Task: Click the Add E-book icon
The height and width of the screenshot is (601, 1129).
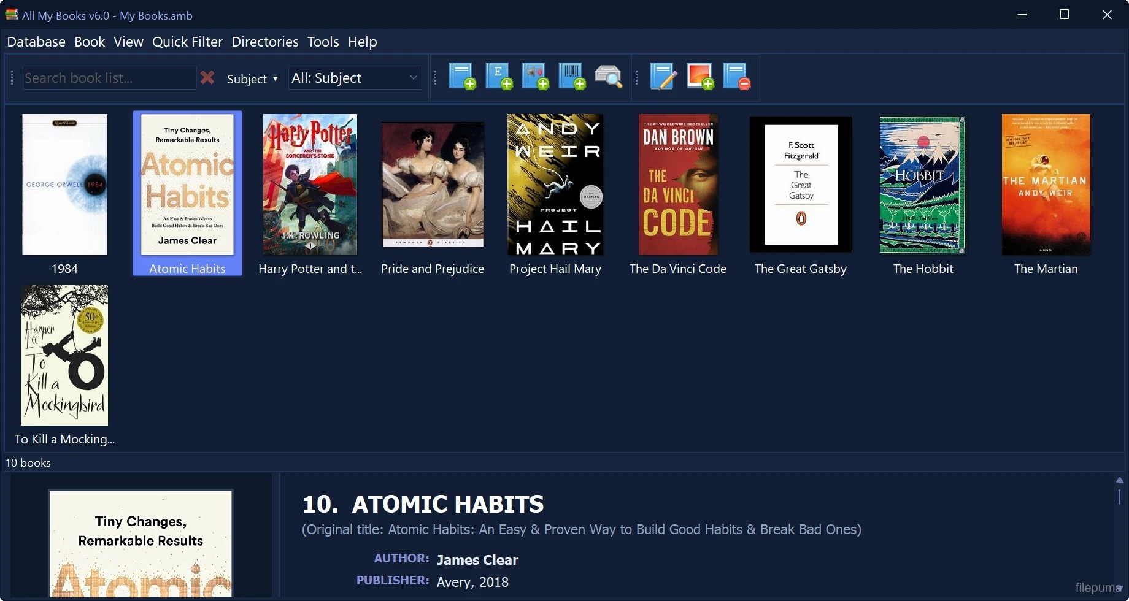Action: coord(499,77)
